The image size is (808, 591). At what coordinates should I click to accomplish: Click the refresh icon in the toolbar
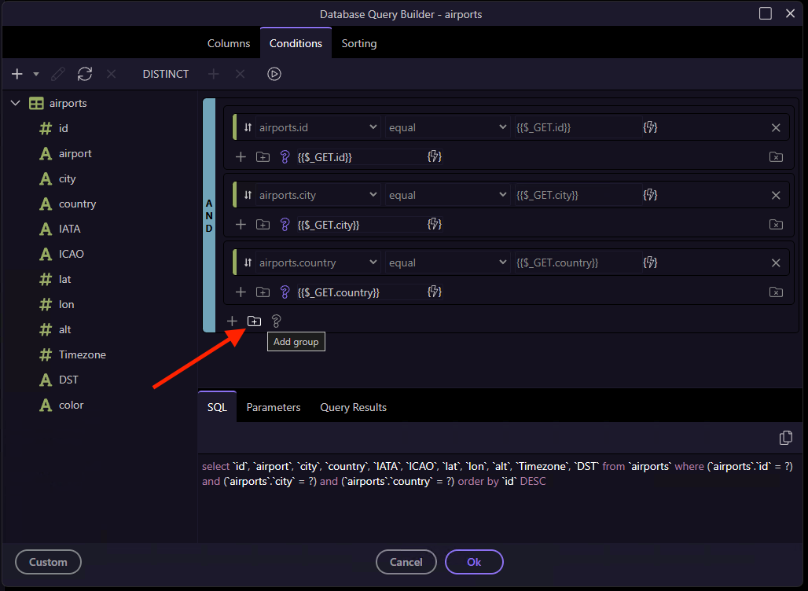click(85, 74)
